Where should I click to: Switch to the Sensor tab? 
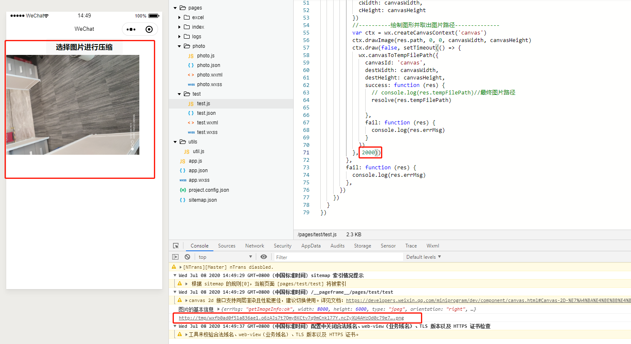click(388, 246)
